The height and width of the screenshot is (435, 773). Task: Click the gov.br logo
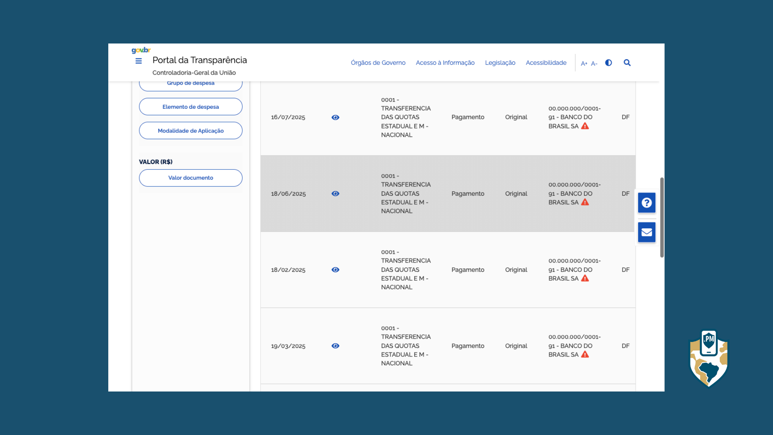tap(141, 50)
